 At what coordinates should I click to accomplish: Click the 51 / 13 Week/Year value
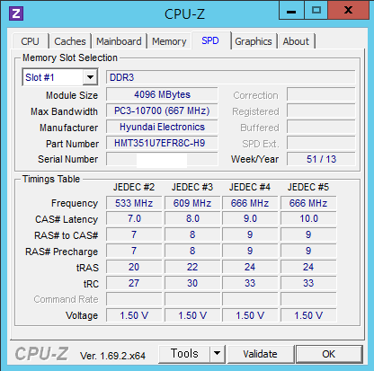click(x=321, y=159)
